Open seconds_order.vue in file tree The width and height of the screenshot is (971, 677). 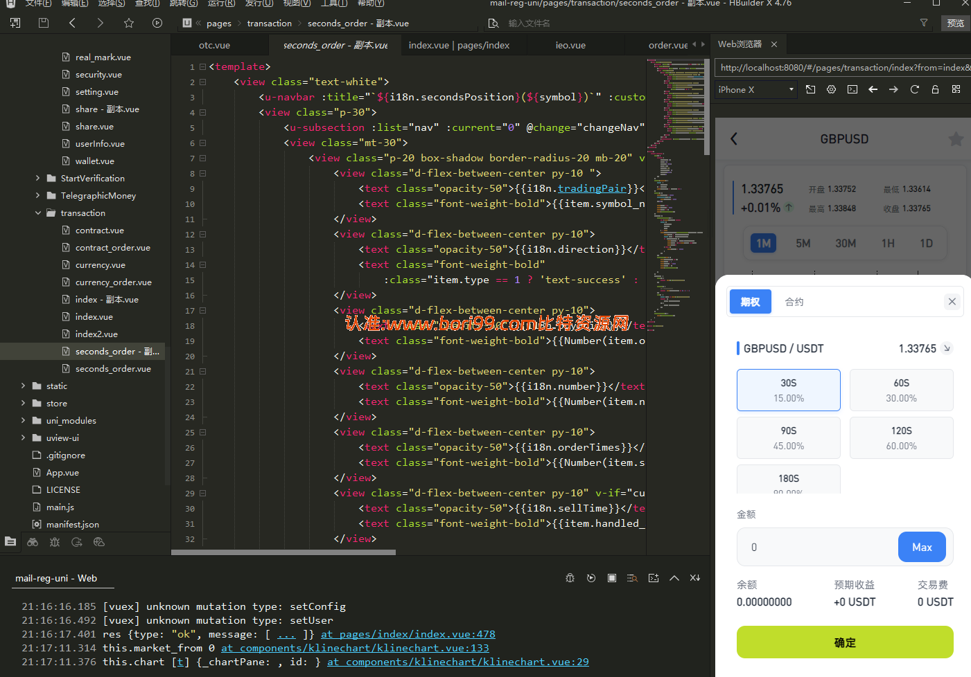pyautogui.click(x=113, y=369)
